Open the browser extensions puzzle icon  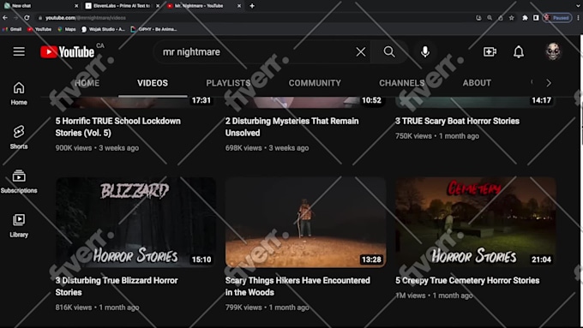(525, 17)
